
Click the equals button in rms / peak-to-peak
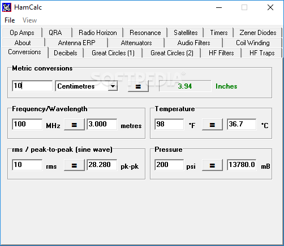(74, 165)
